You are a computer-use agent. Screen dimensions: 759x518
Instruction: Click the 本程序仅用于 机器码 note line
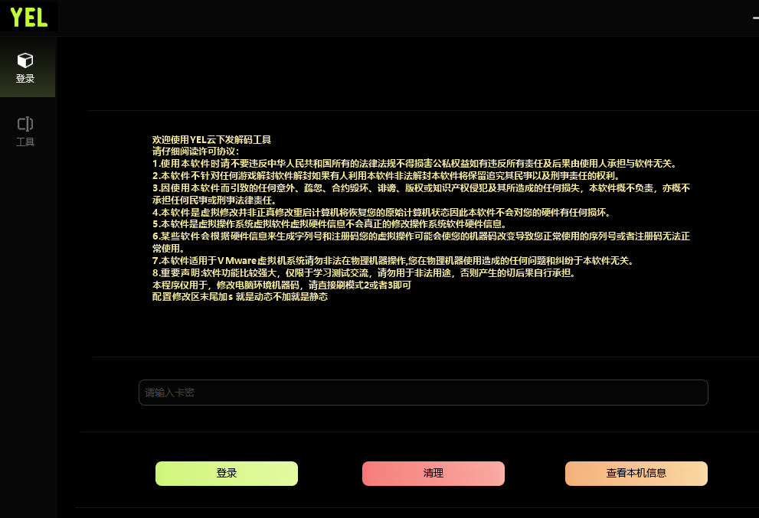coord(282,285)
